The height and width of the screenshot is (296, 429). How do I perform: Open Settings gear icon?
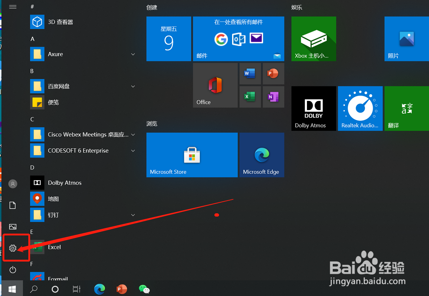click(x=13, y=248)
